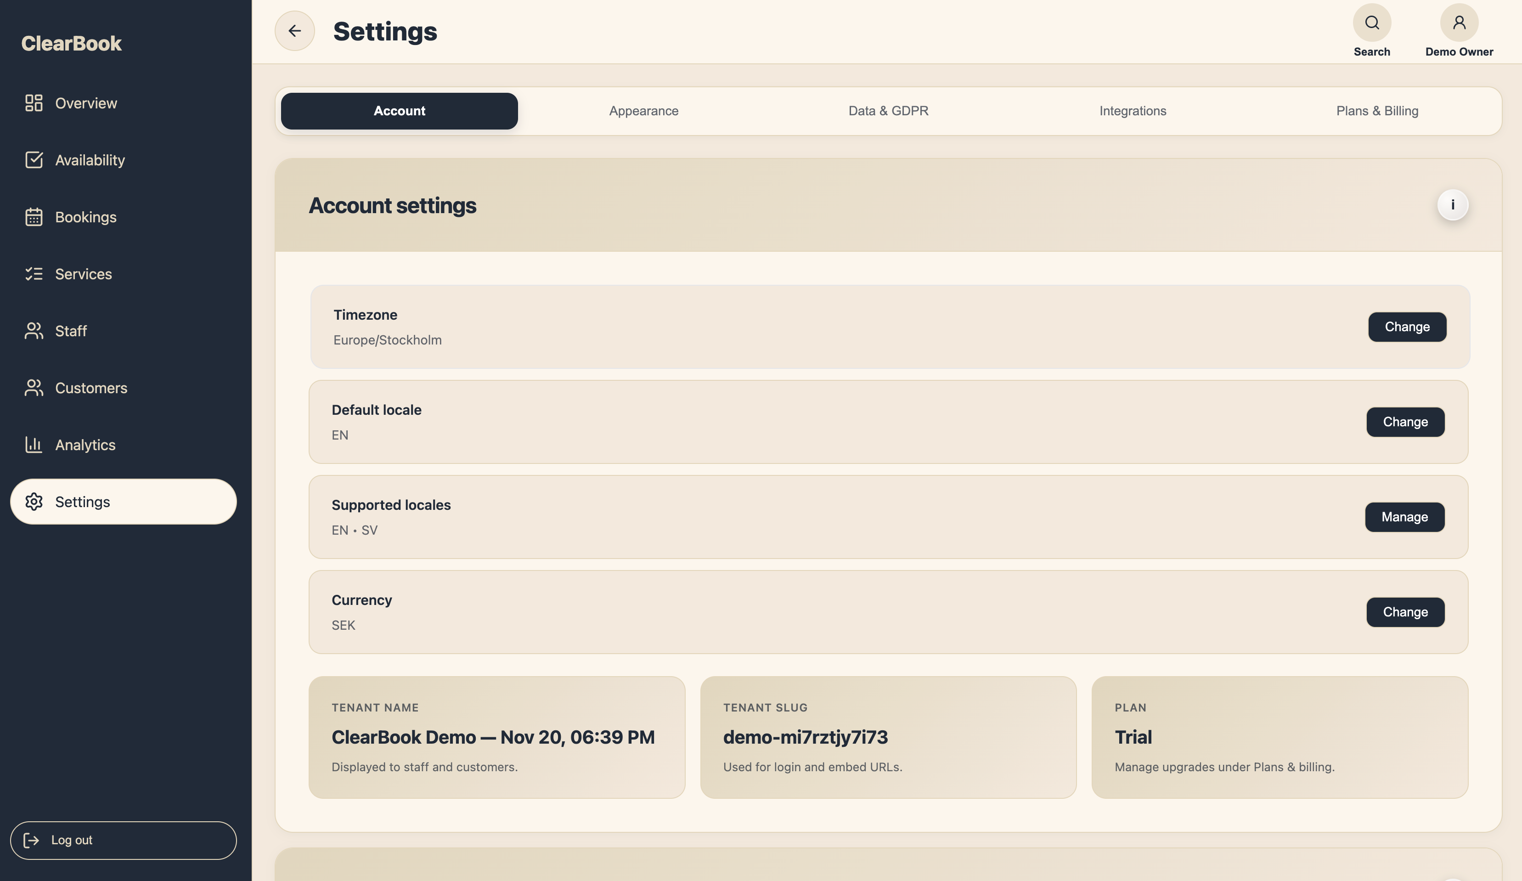Click the Services checklist icon
Viewport: 1522px width, 881px height.
(34, 274)
